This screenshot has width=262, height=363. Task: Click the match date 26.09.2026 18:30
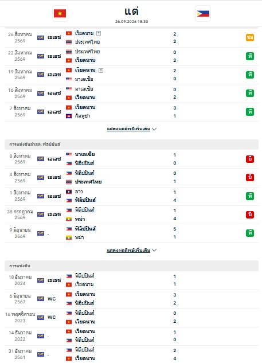click(131, 22)
